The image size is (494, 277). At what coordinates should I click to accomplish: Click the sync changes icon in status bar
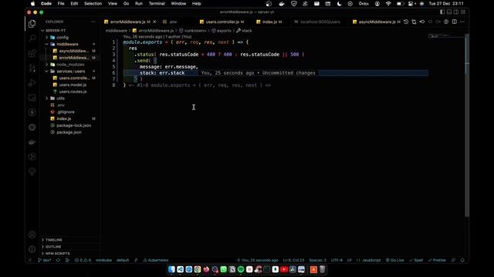58,260
